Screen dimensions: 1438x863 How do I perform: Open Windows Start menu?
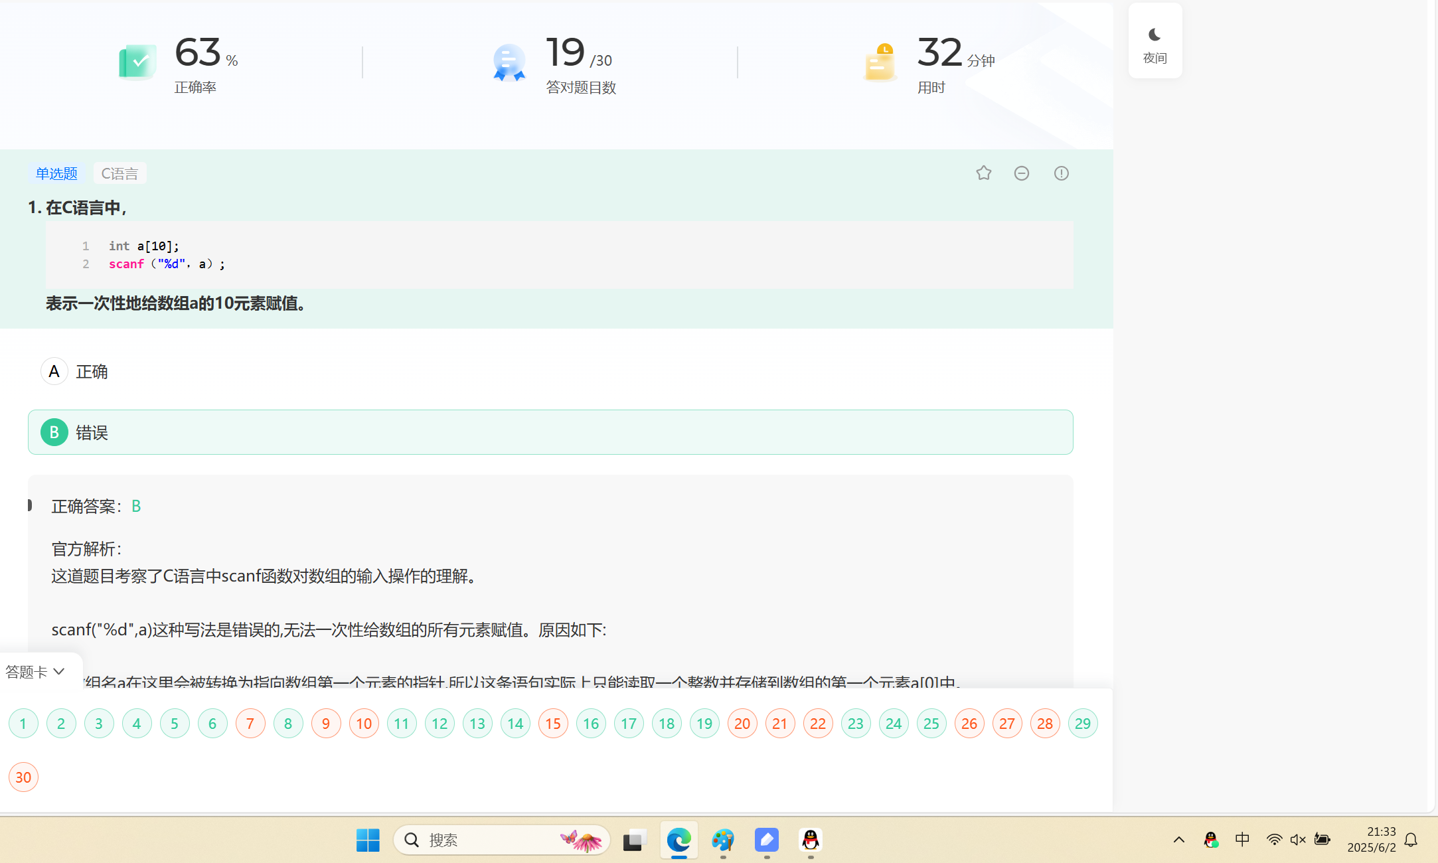click(x=368, y=840)
